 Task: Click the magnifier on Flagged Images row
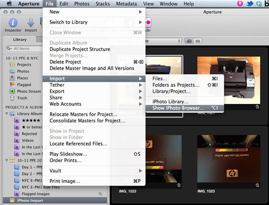(x=100, y=194)
